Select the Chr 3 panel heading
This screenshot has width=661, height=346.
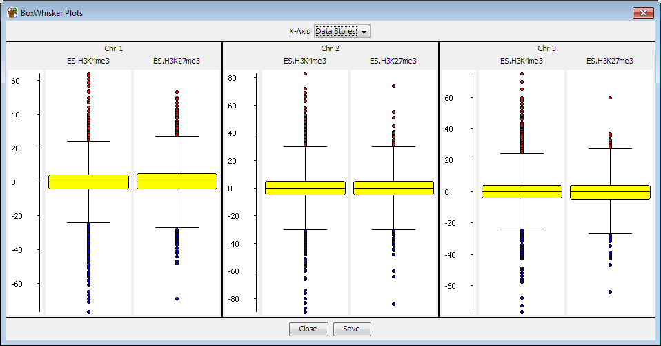[x=546, y=48]
